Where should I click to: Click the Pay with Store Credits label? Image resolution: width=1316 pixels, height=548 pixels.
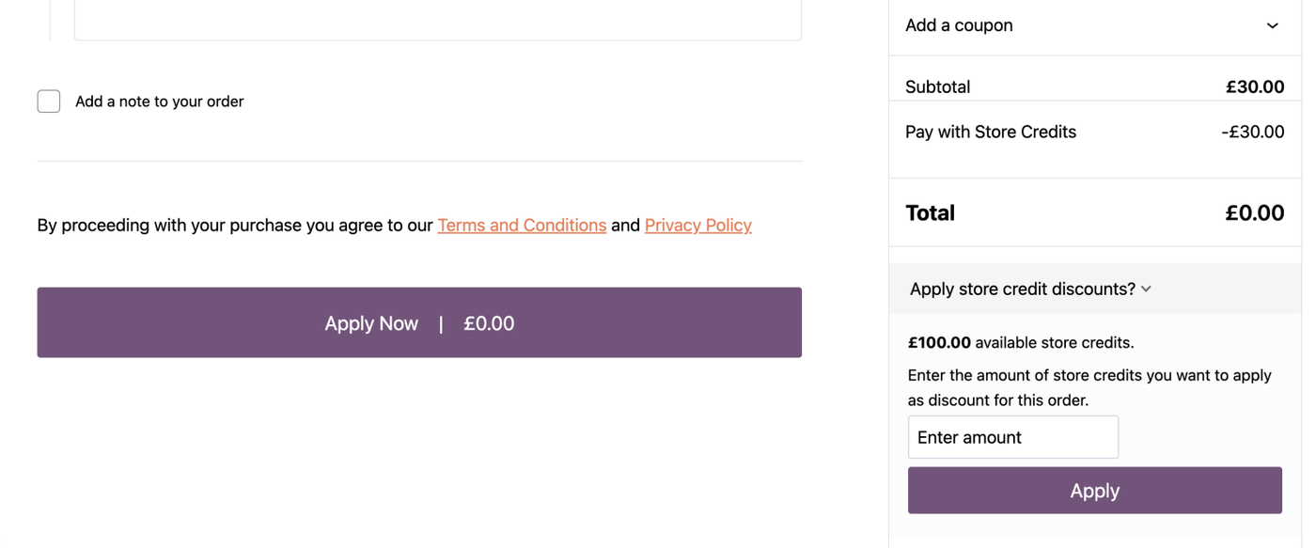[x=990, y=133]
